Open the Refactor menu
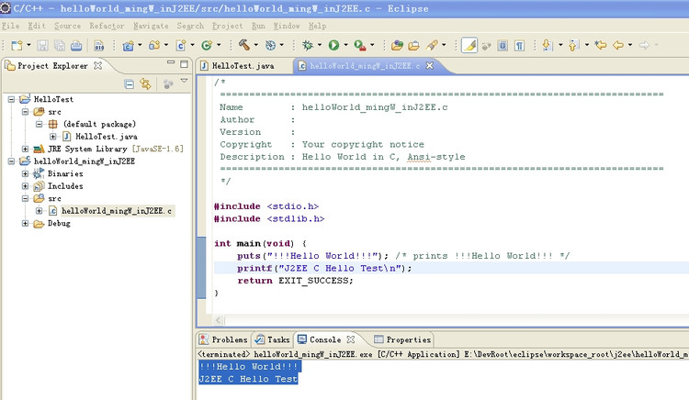The image size is (689, 400). (107, 26)
